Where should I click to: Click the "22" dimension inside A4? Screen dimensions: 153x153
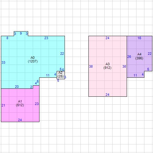(x=150, y=54)
